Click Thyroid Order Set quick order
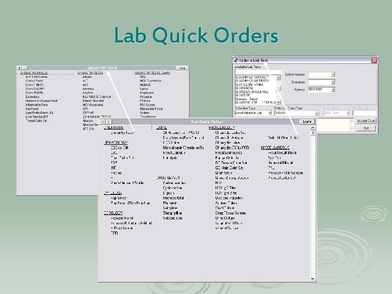Image resolution: width=392 pixels, height=294 pixels. [36, 120]
